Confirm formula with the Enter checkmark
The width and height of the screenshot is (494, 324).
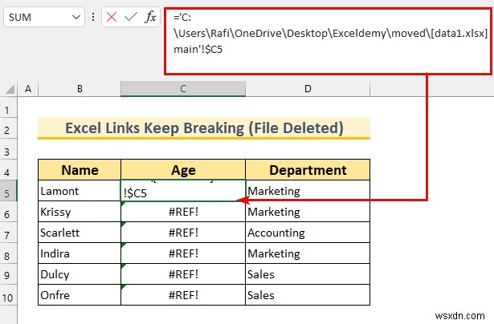131,16
